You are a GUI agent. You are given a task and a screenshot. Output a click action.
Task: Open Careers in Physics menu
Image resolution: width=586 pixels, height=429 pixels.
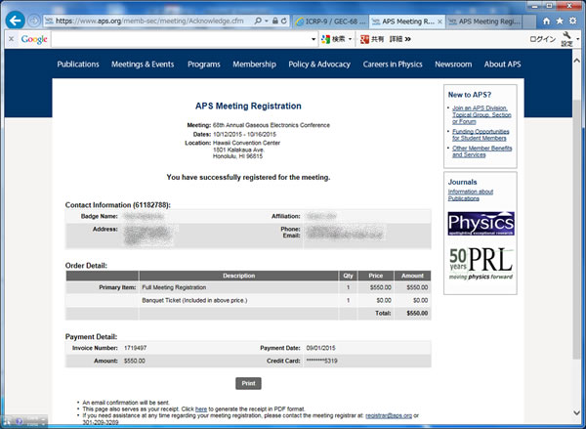point(393,64)
